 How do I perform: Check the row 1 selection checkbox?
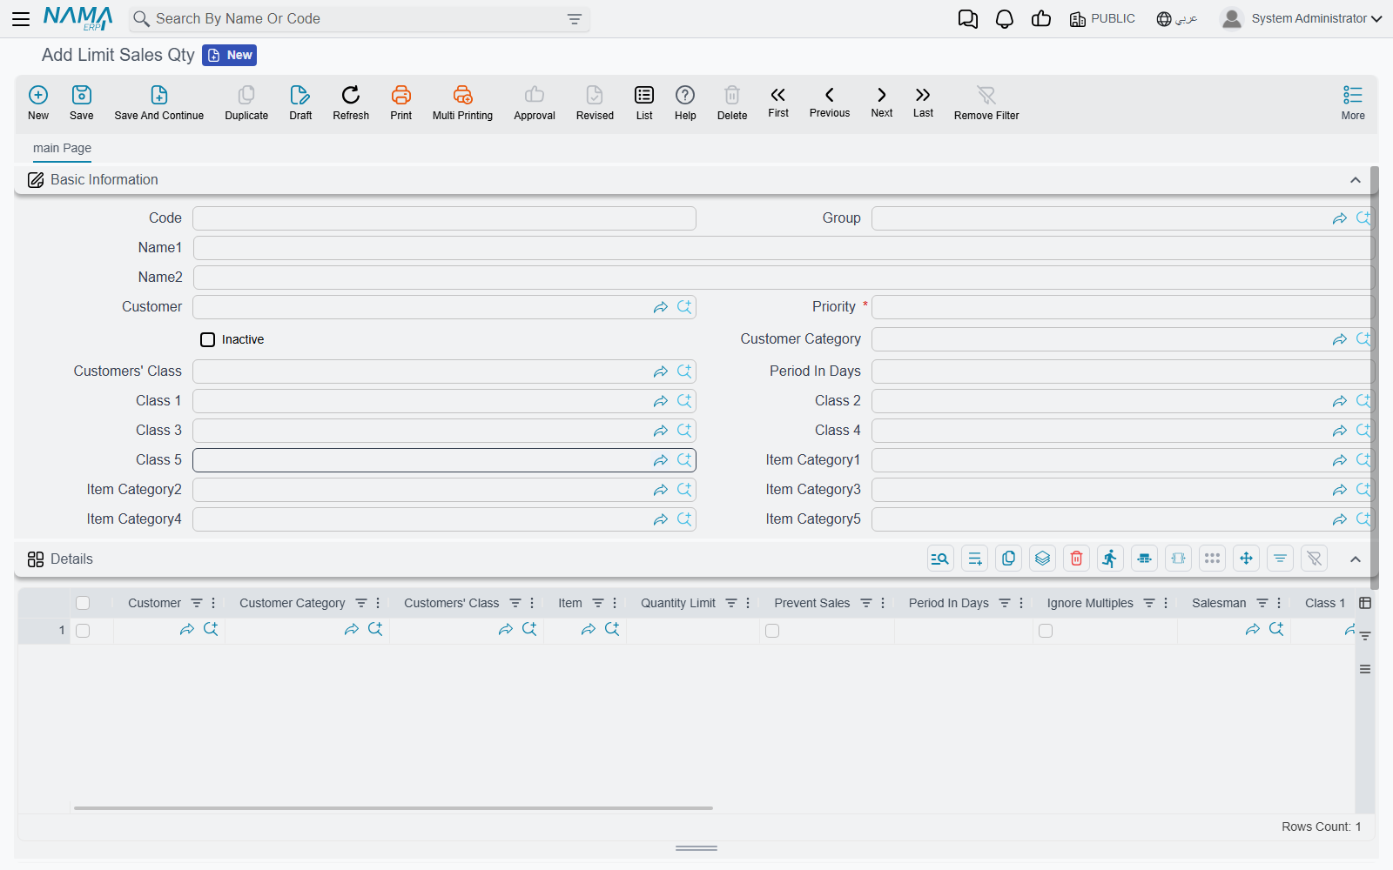click(83, 631)
